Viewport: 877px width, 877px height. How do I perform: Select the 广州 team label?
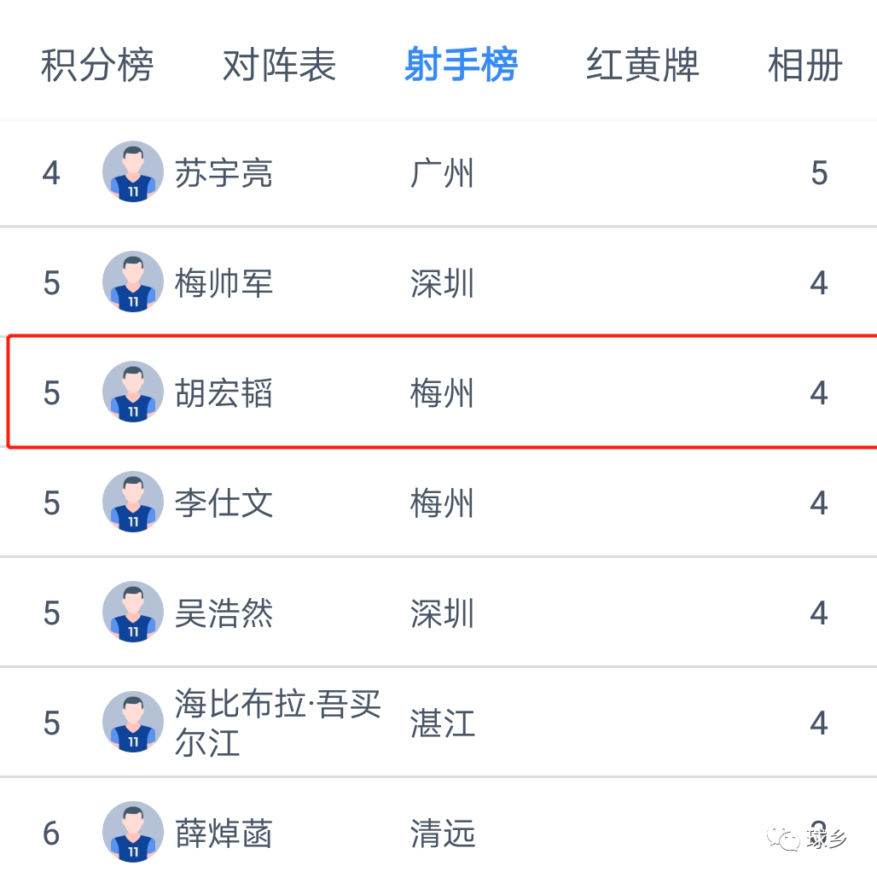tap(442, 173)
